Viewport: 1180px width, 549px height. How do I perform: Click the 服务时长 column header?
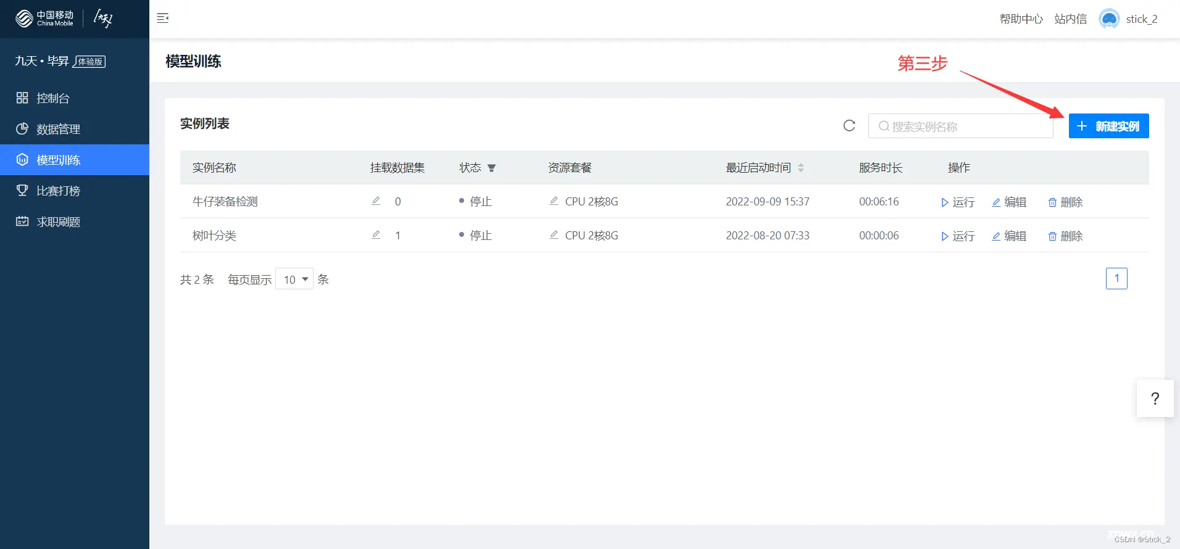tap(881, 168)
